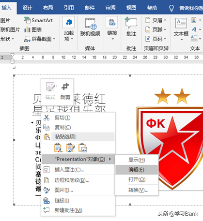Click the 边框和底纹 borders icon

click(47, 180)
